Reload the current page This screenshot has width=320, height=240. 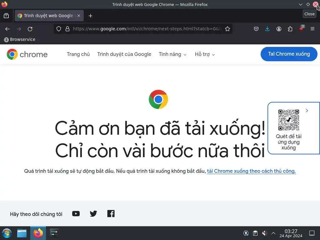[30, 29]
